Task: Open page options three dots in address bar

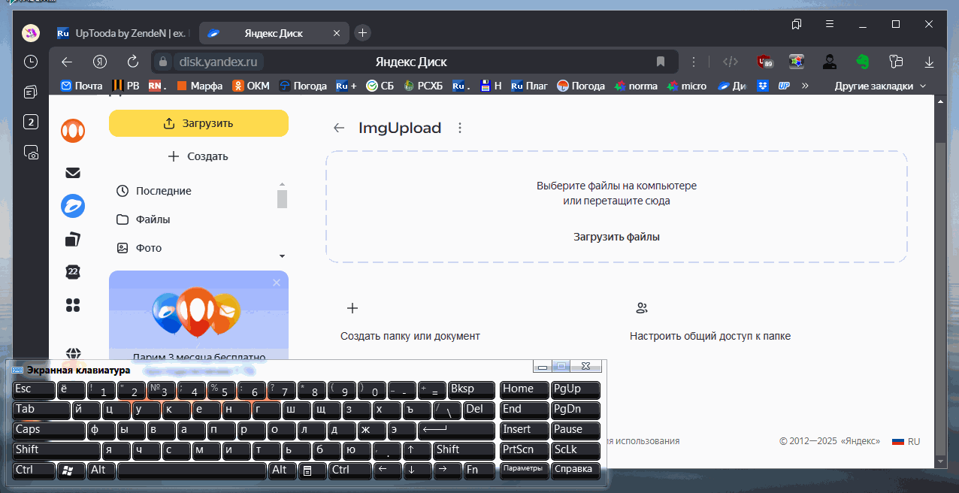Action: (694, 62)
